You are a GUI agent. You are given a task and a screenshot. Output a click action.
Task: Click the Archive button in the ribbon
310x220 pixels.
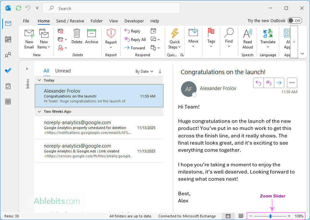(92, 37)
